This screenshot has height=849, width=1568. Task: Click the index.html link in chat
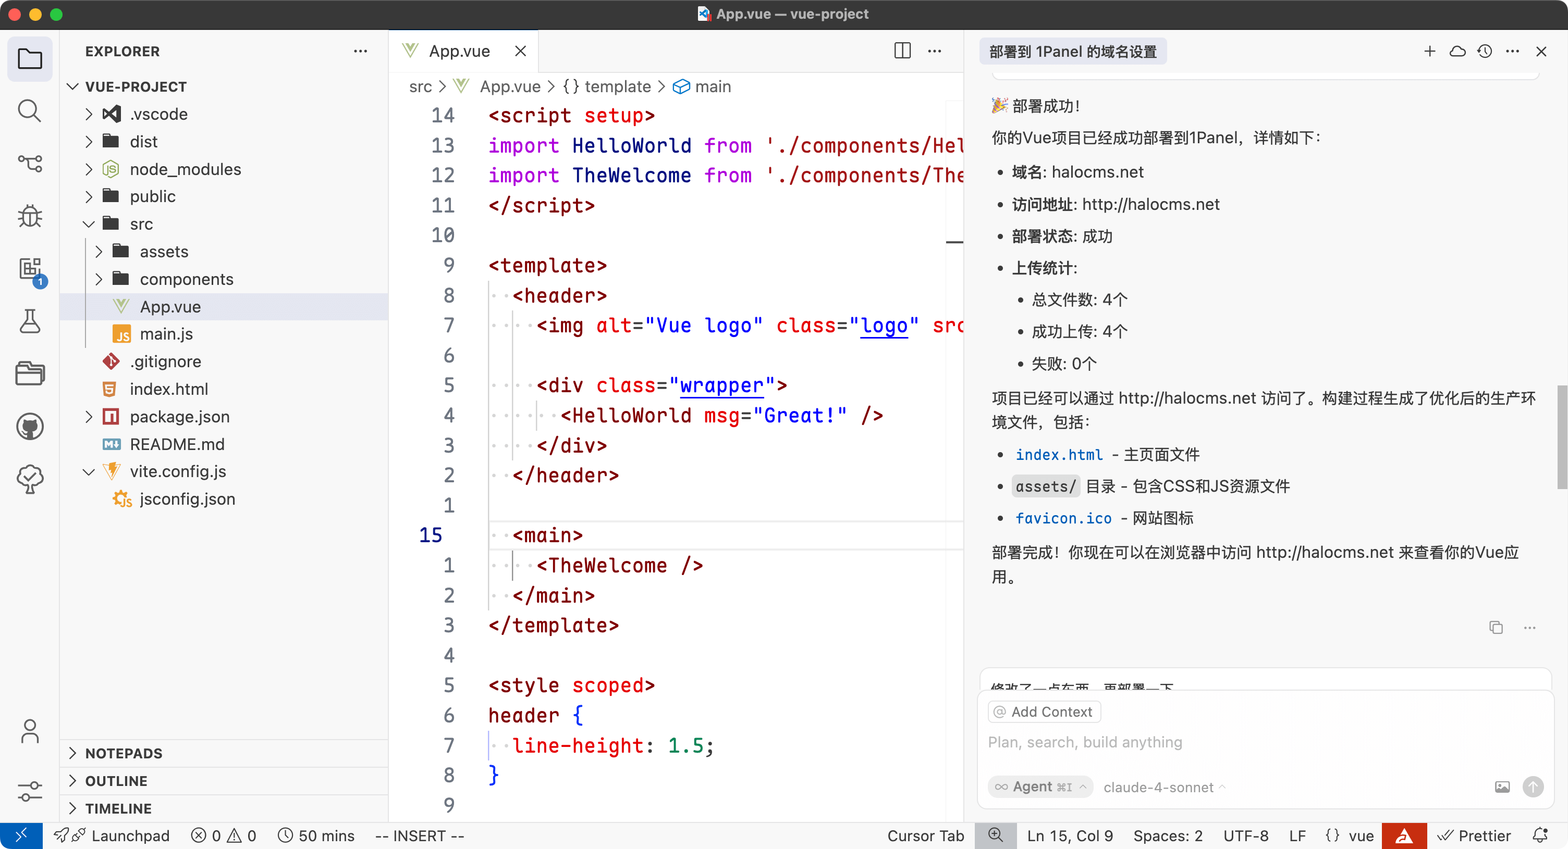pyautogui.click(x=1059, y=454)
